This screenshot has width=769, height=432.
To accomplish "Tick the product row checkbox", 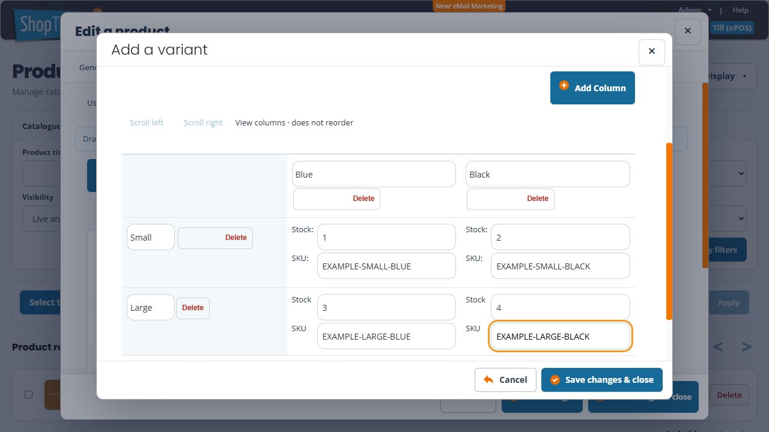I will click(28, 394).
